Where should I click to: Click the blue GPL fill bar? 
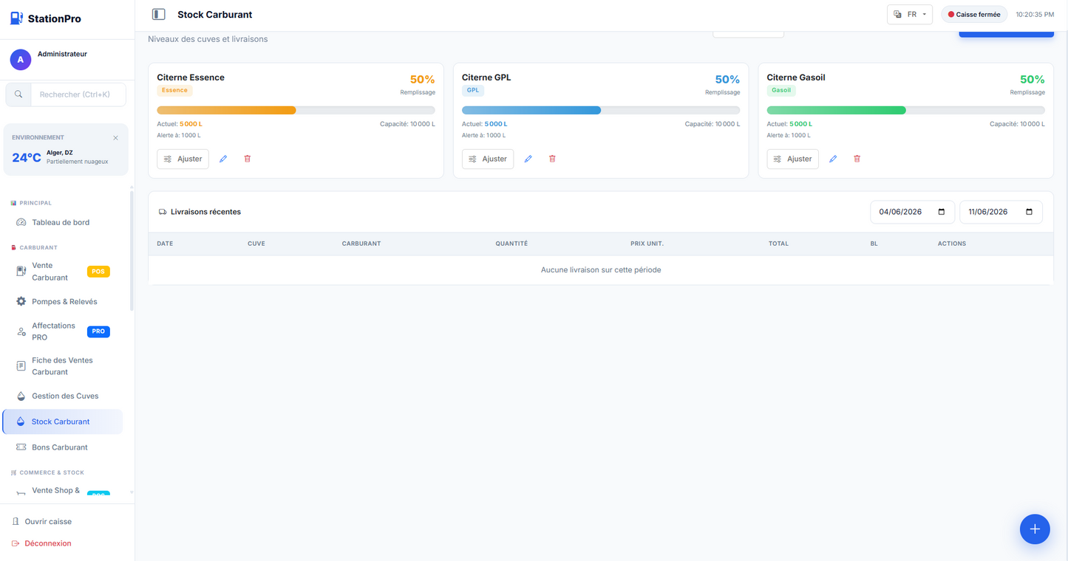(531, 110)
